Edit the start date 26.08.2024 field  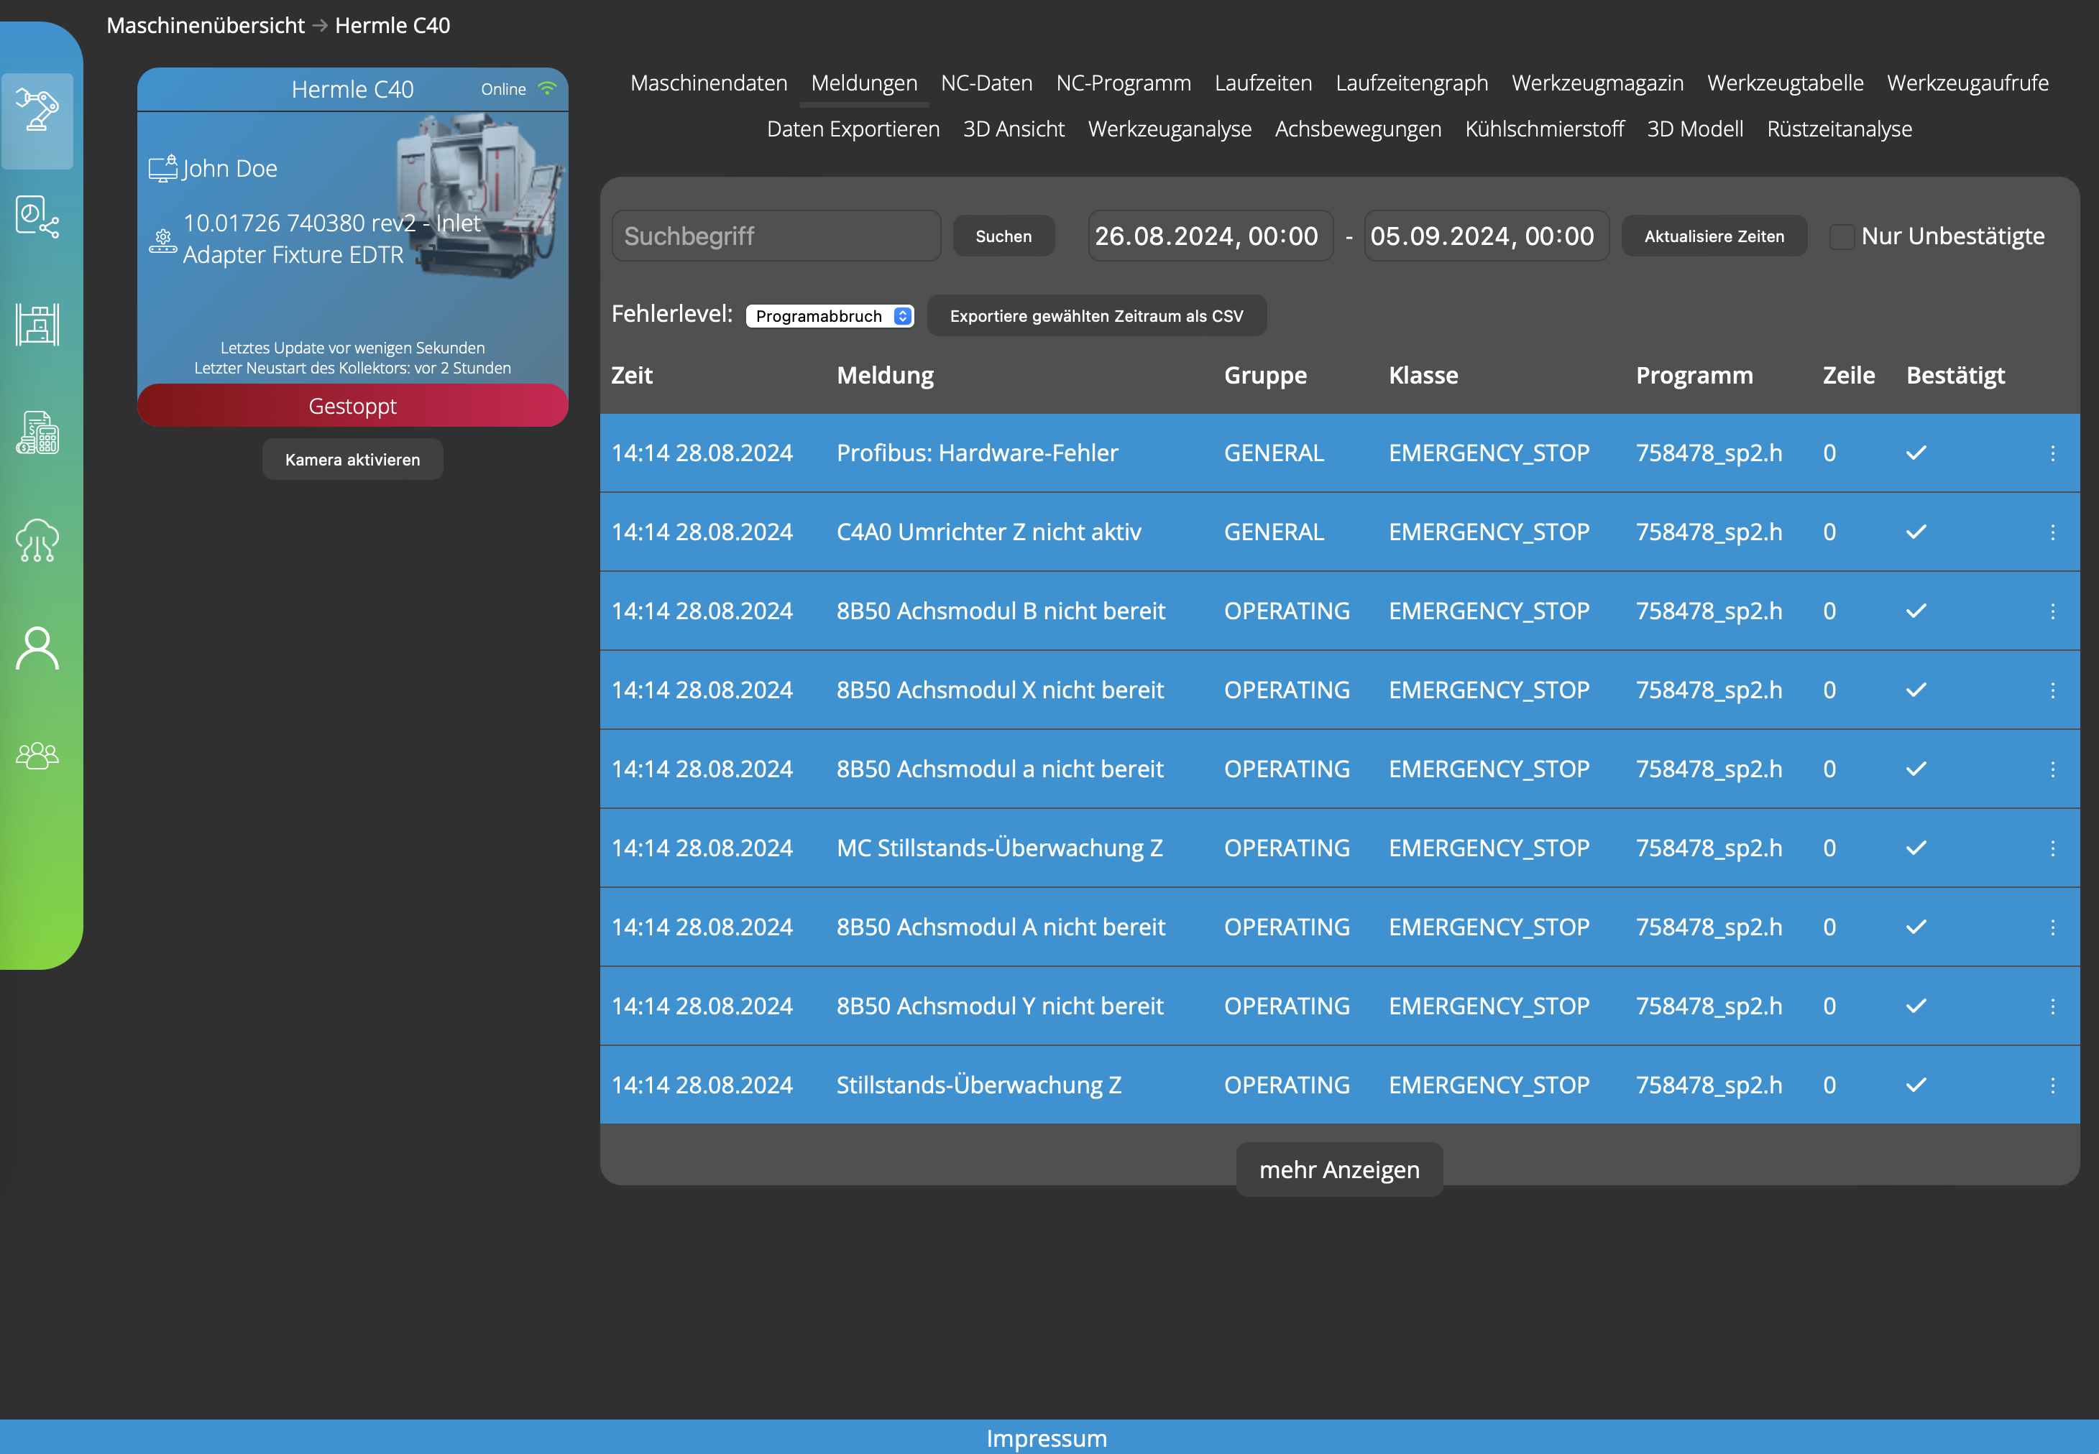point(1211,236)
